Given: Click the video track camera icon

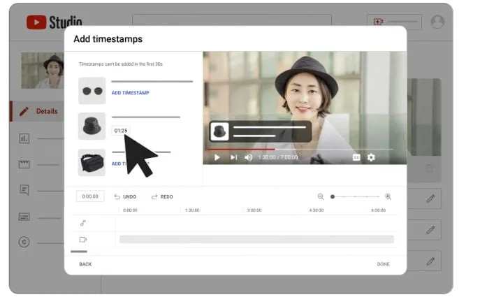Looking at the screenshot, I should (x=83, y=239).
